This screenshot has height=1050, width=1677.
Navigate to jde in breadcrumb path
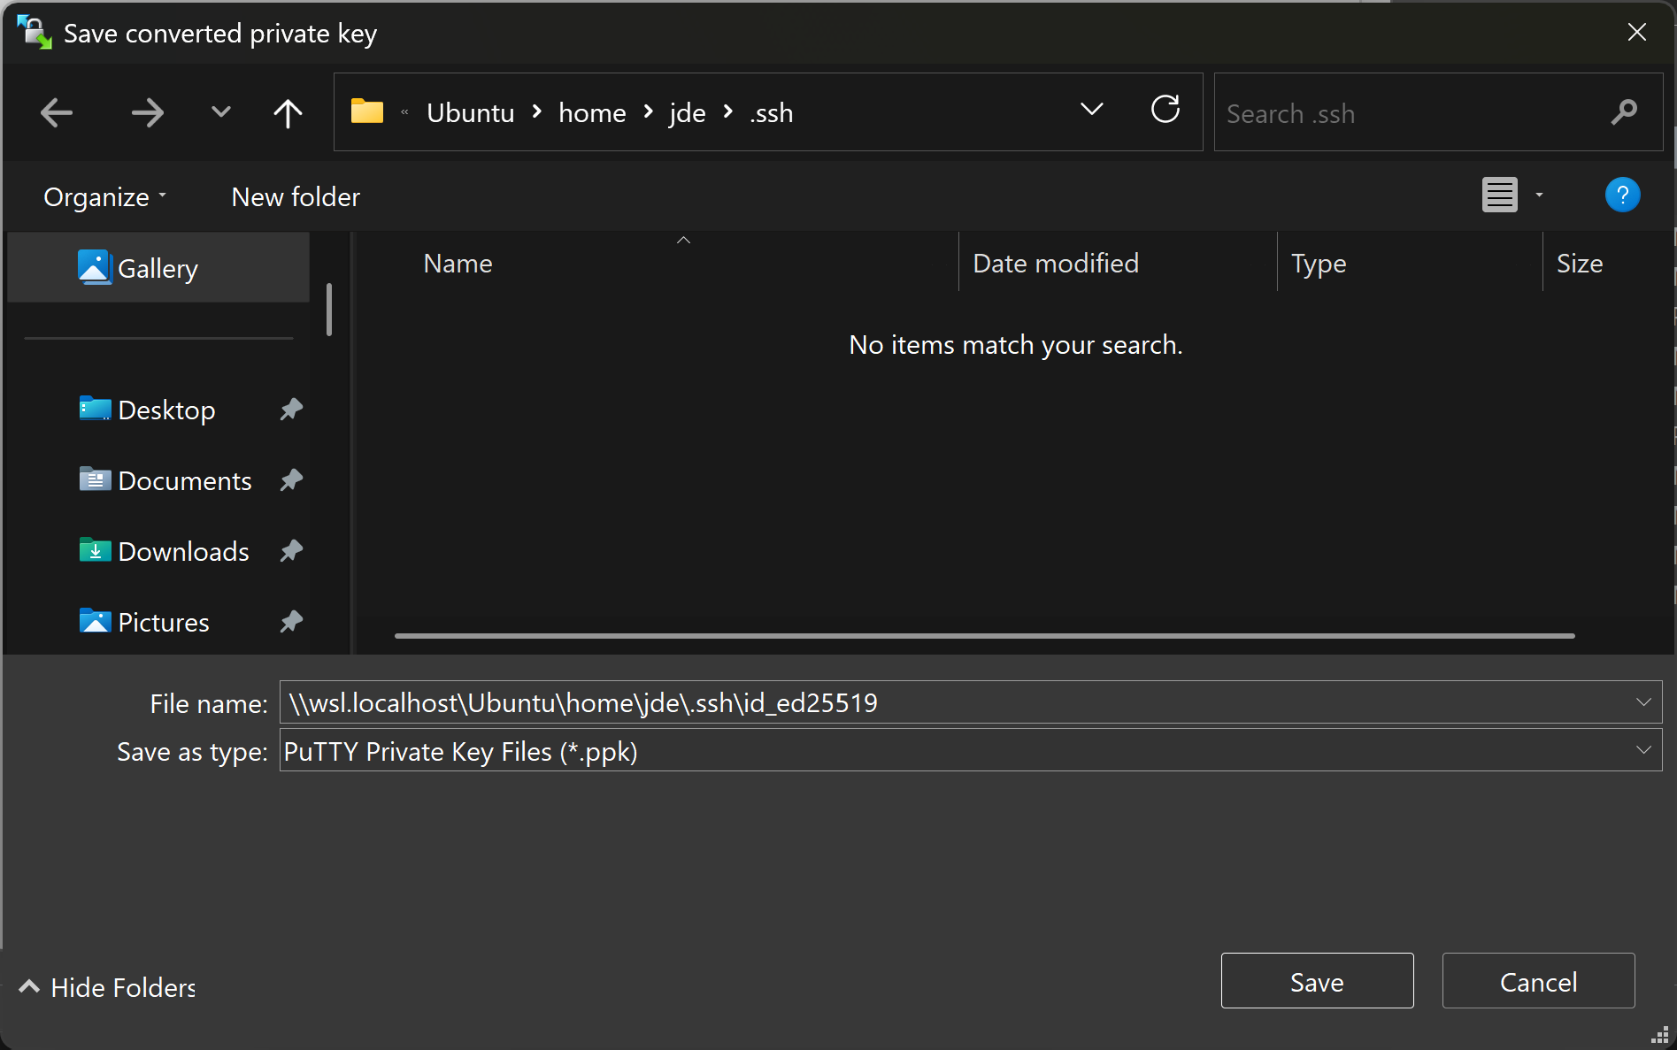tap(688, 113)
